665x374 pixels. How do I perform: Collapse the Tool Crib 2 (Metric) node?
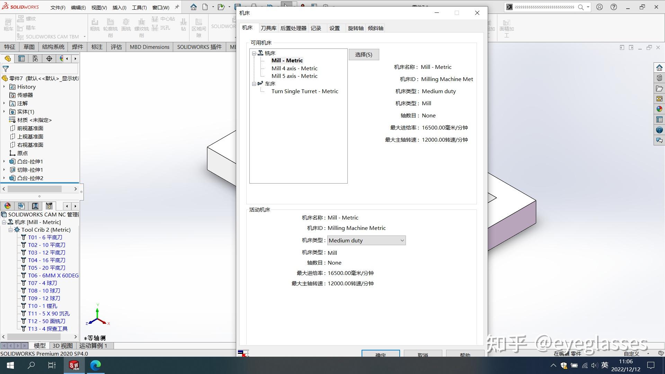coord(10,230)
